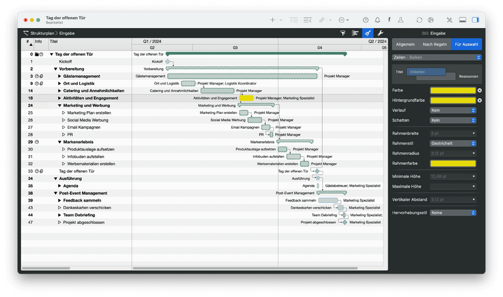Click the yellow Rahmenfarbe color swatch

[x=453, y=163]
